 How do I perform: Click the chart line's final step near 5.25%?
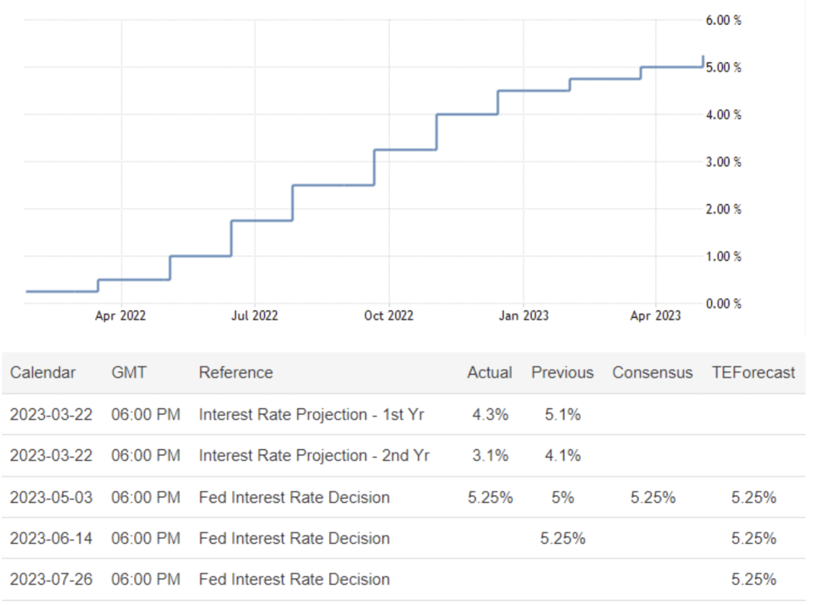point(703,60)
